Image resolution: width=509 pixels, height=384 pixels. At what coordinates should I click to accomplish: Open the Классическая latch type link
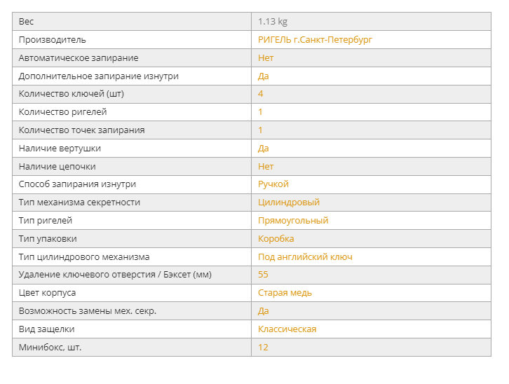point(287,329)
